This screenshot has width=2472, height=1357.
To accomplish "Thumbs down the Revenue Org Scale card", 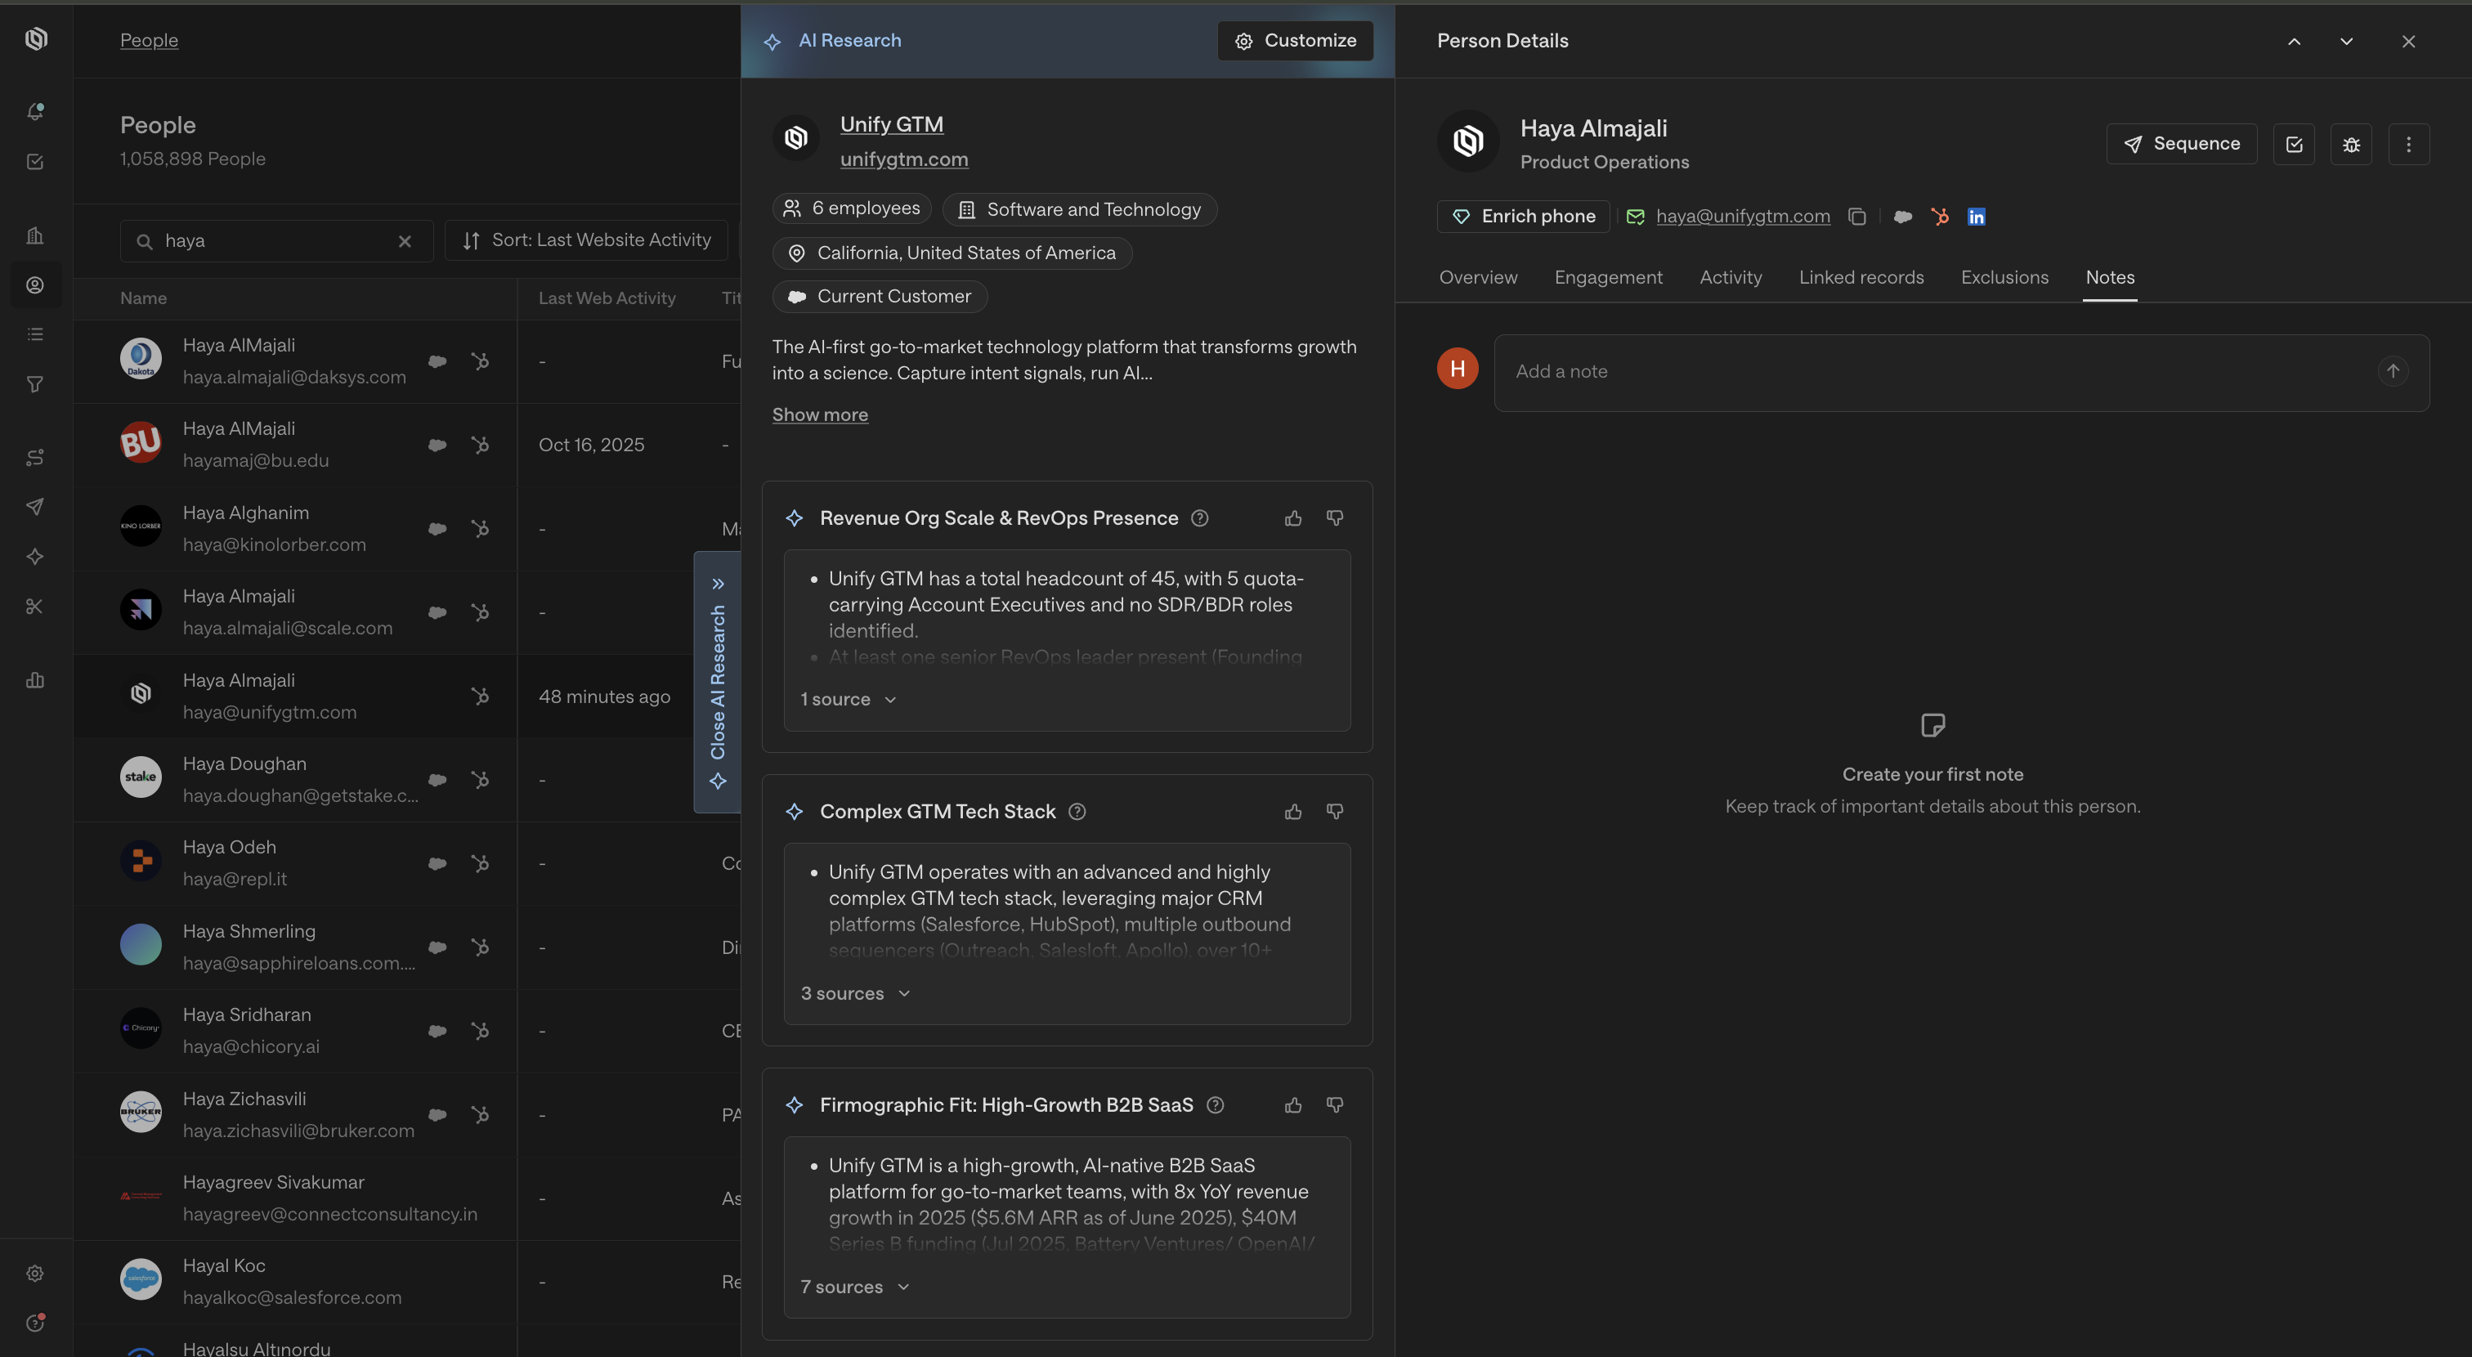I will (1335, 518).
